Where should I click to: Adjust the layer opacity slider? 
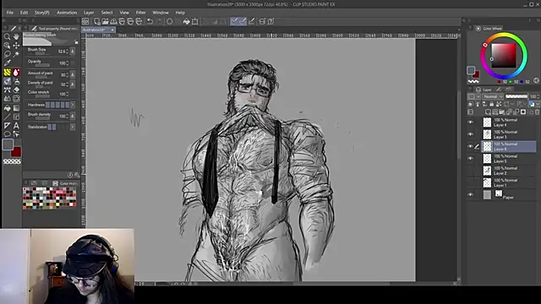(x=516, y=96)
